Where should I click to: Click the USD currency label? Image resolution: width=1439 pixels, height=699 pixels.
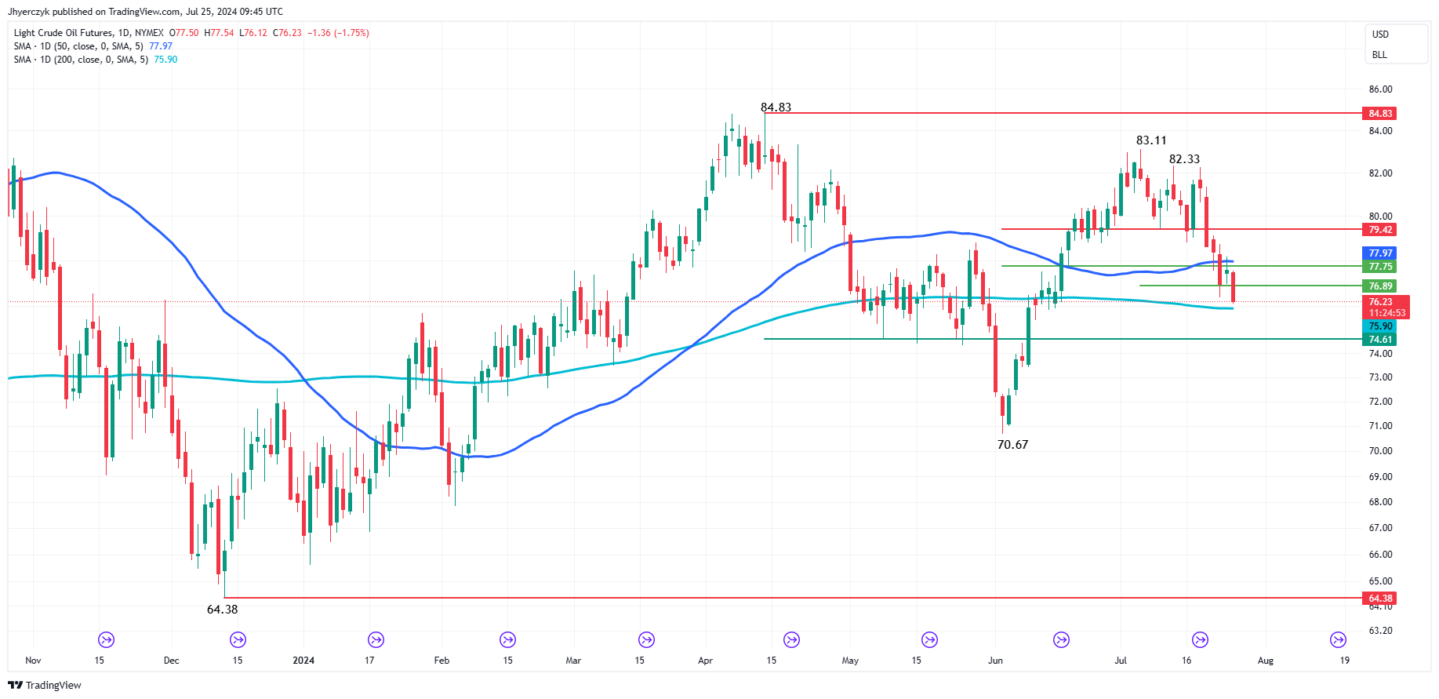point(1380,35)
